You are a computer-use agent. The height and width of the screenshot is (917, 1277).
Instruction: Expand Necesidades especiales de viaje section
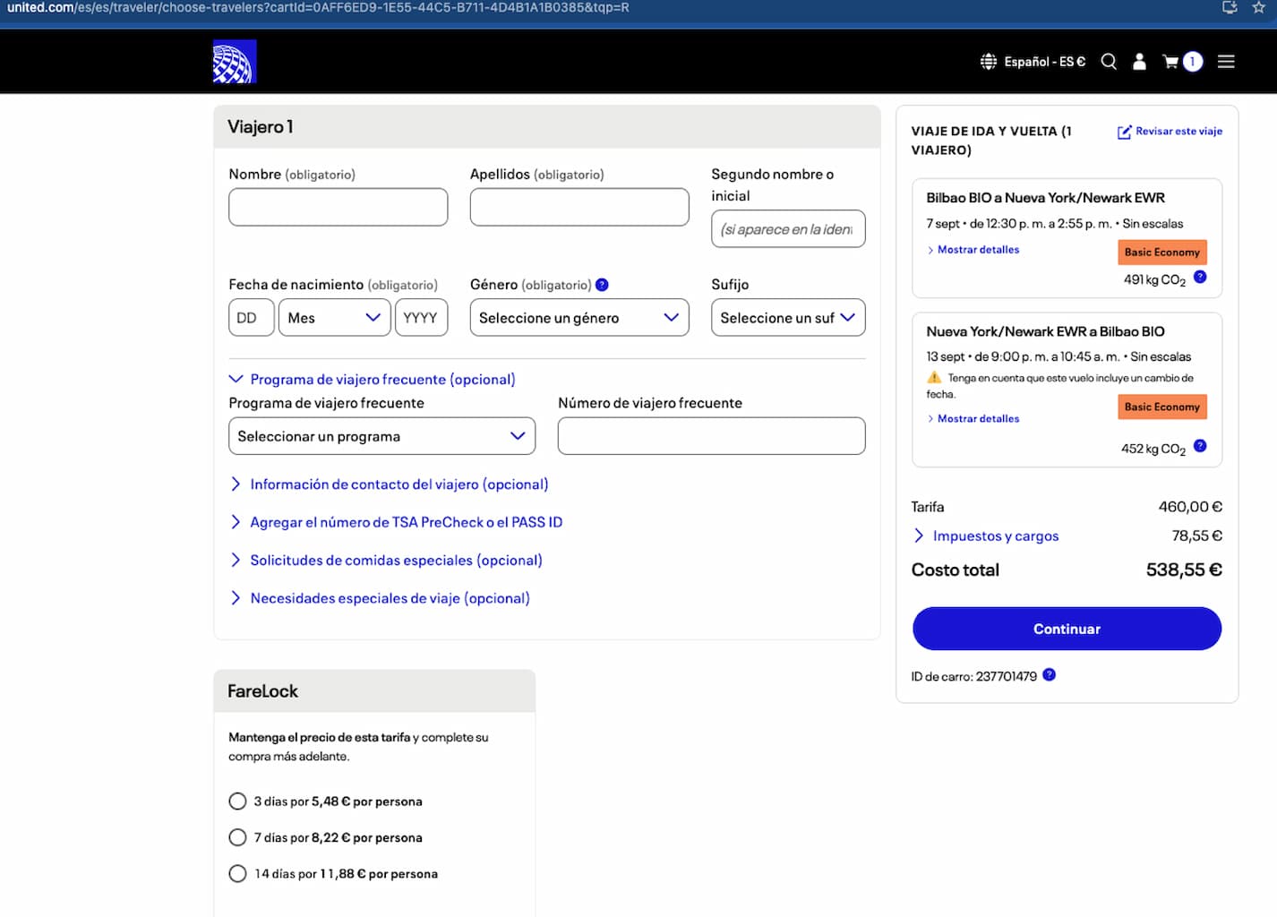(380, 598)
